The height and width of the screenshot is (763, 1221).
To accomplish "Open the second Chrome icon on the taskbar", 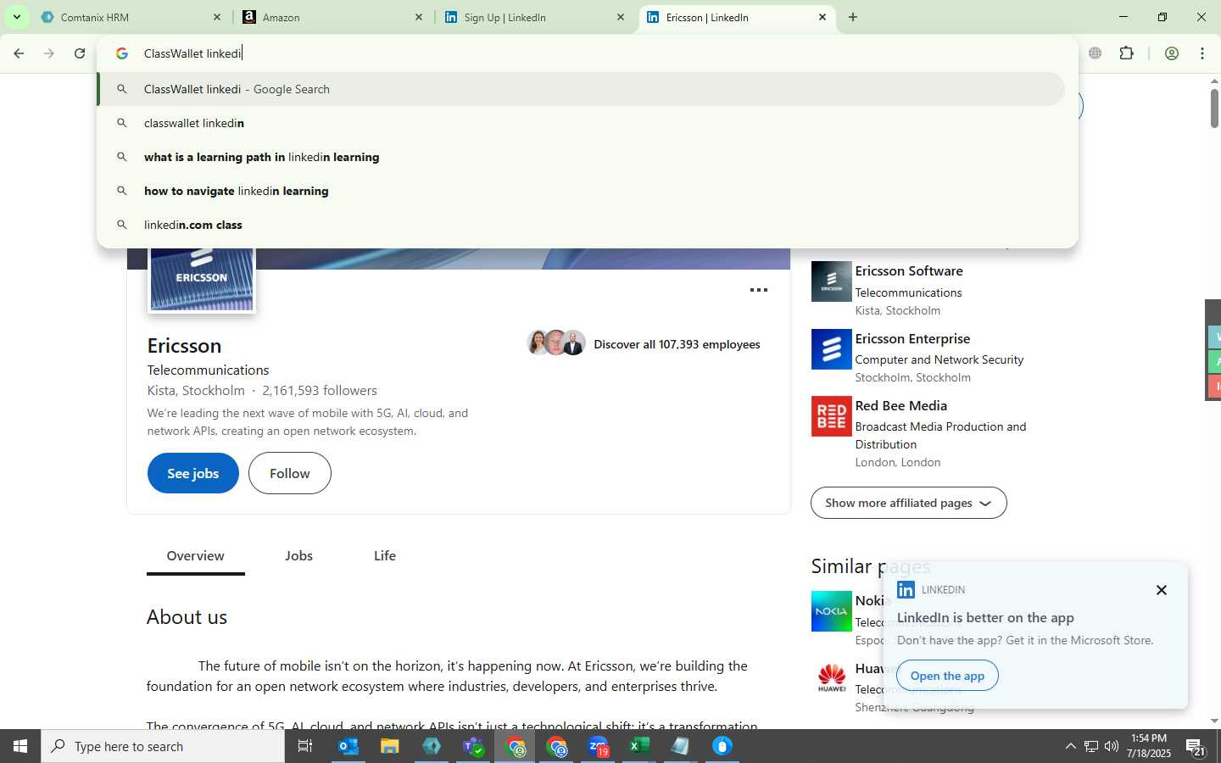I will [x=557, y=746].
